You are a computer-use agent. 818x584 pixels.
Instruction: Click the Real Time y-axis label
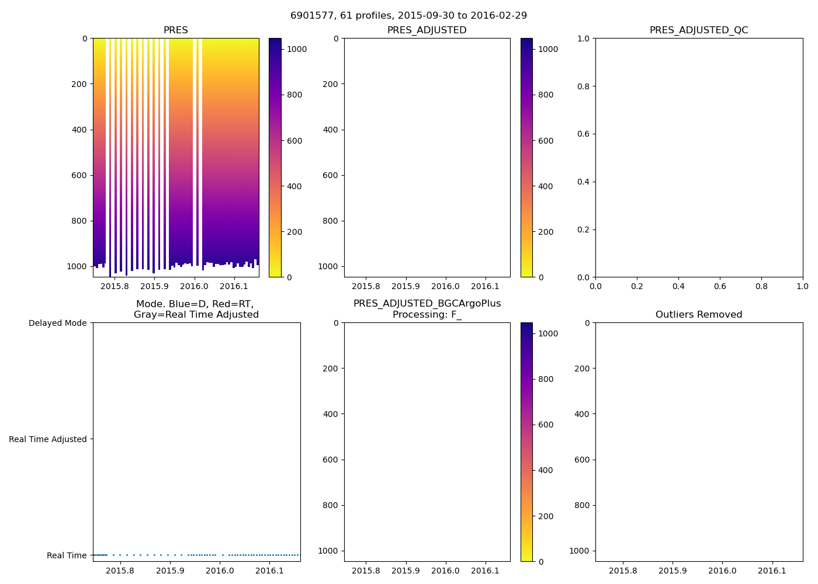(67, 555)
